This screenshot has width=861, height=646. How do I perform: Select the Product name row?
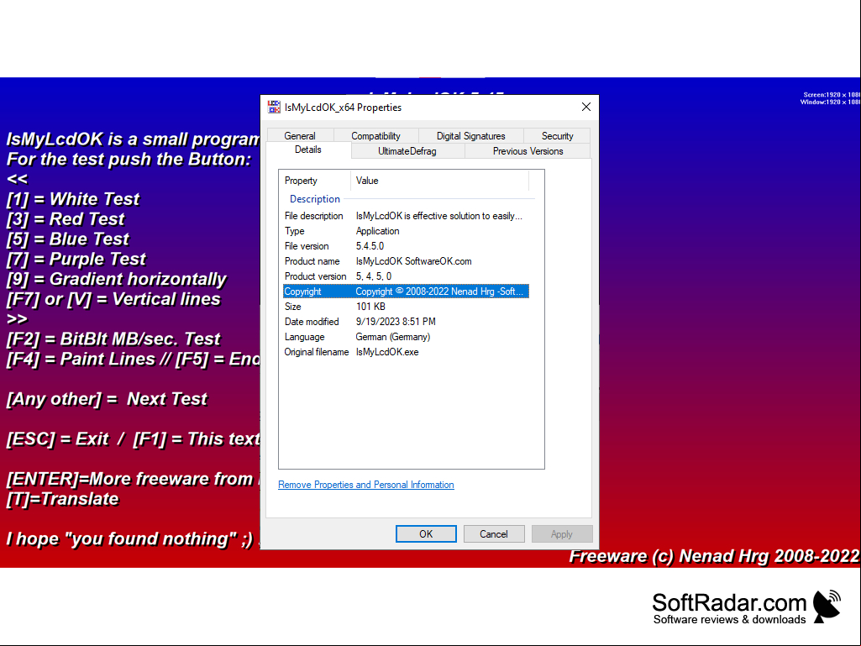pyautogui.click(x=406, y=261)
